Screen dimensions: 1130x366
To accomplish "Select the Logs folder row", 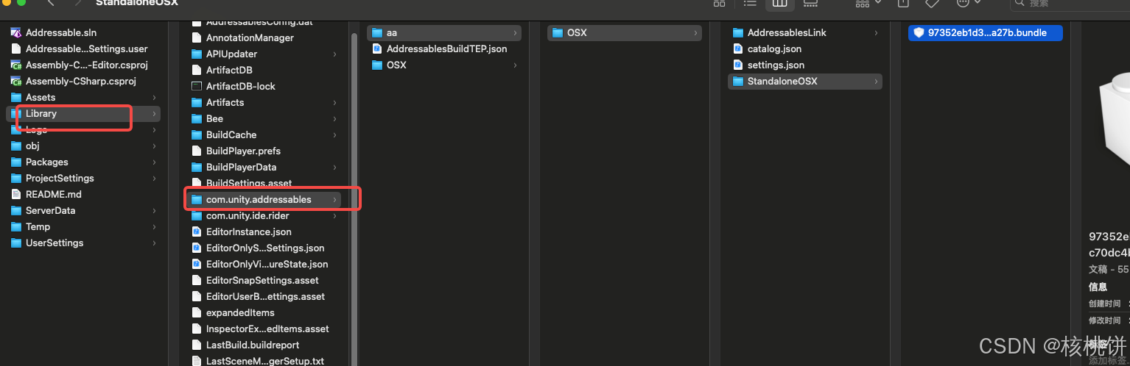I will click(x=83, y=129).
